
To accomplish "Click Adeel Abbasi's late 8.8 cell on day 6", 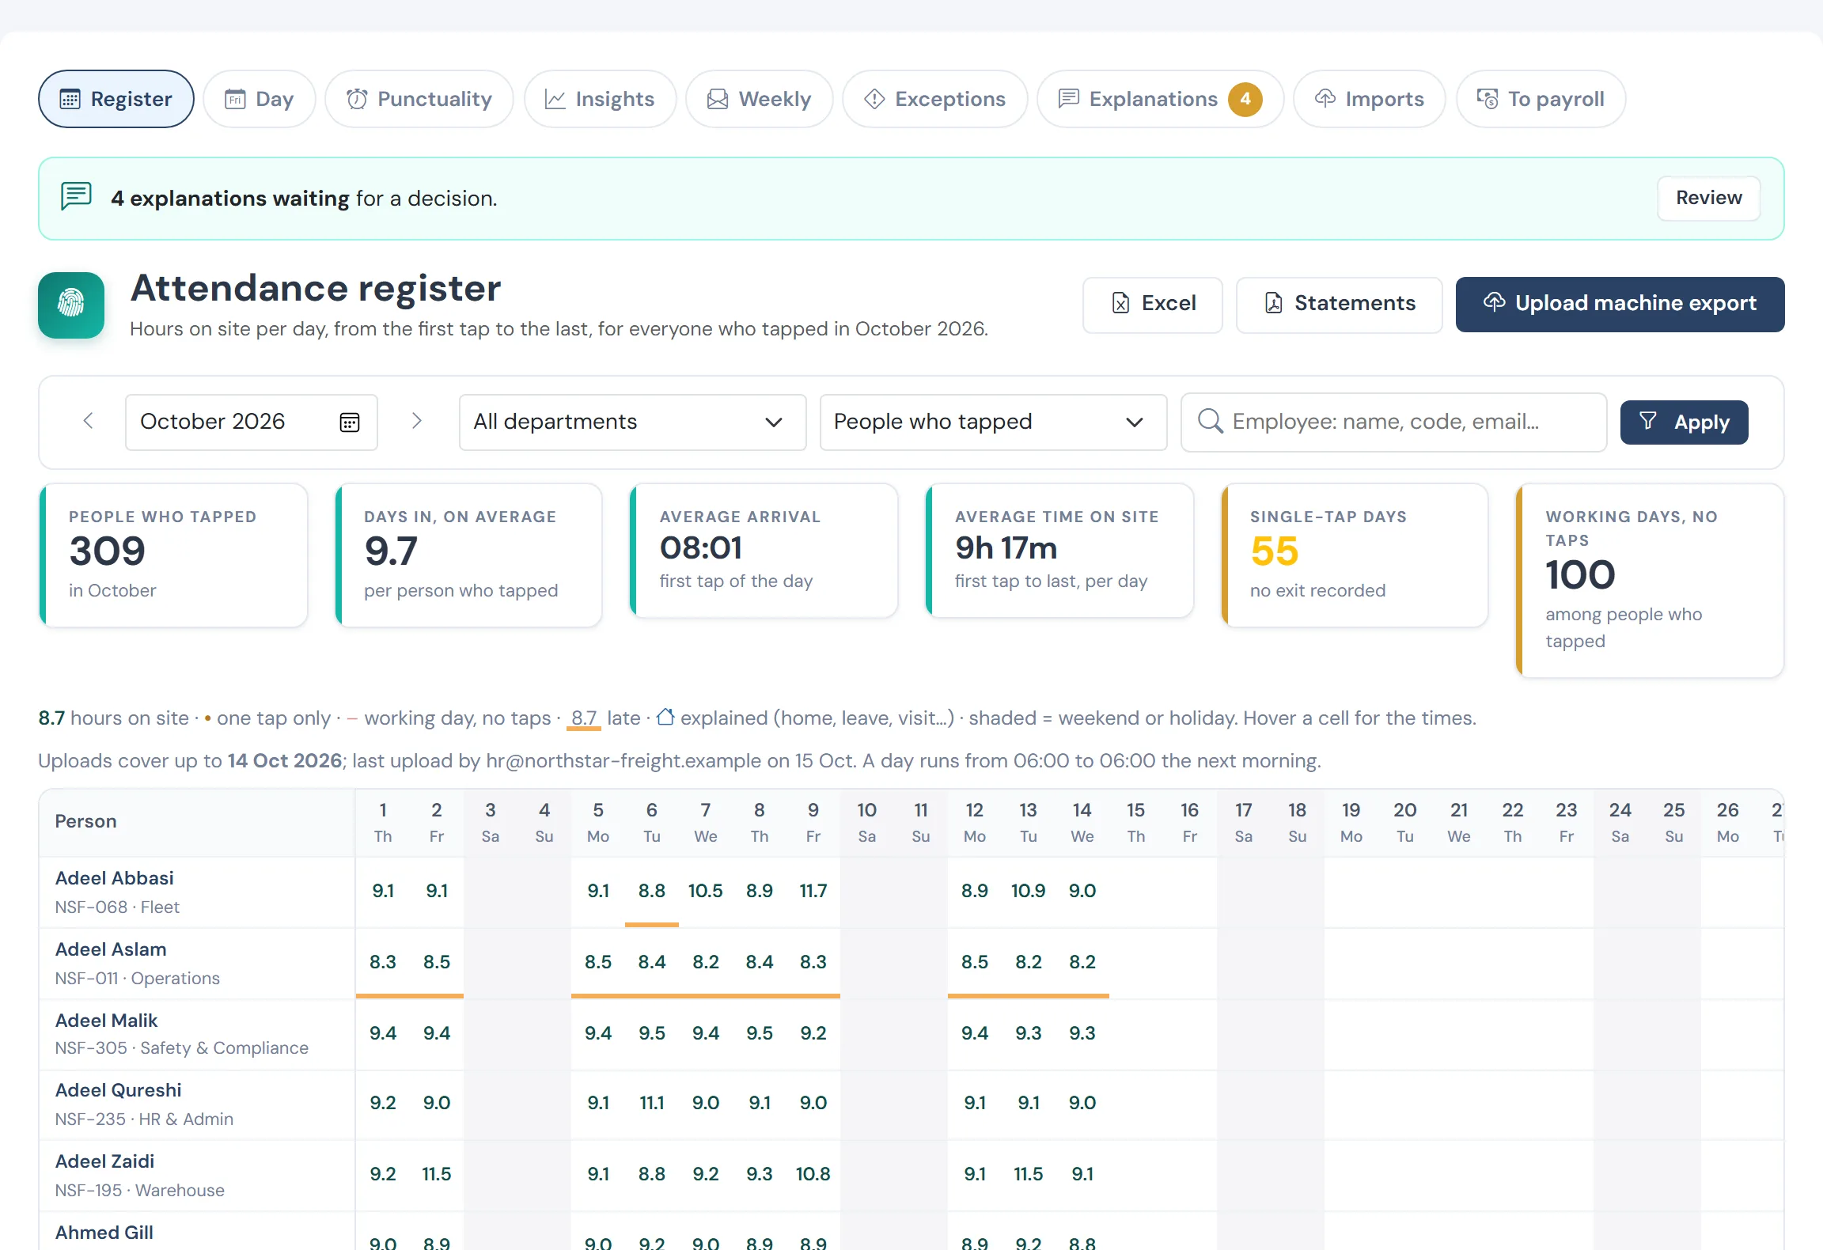I will 652,892.
